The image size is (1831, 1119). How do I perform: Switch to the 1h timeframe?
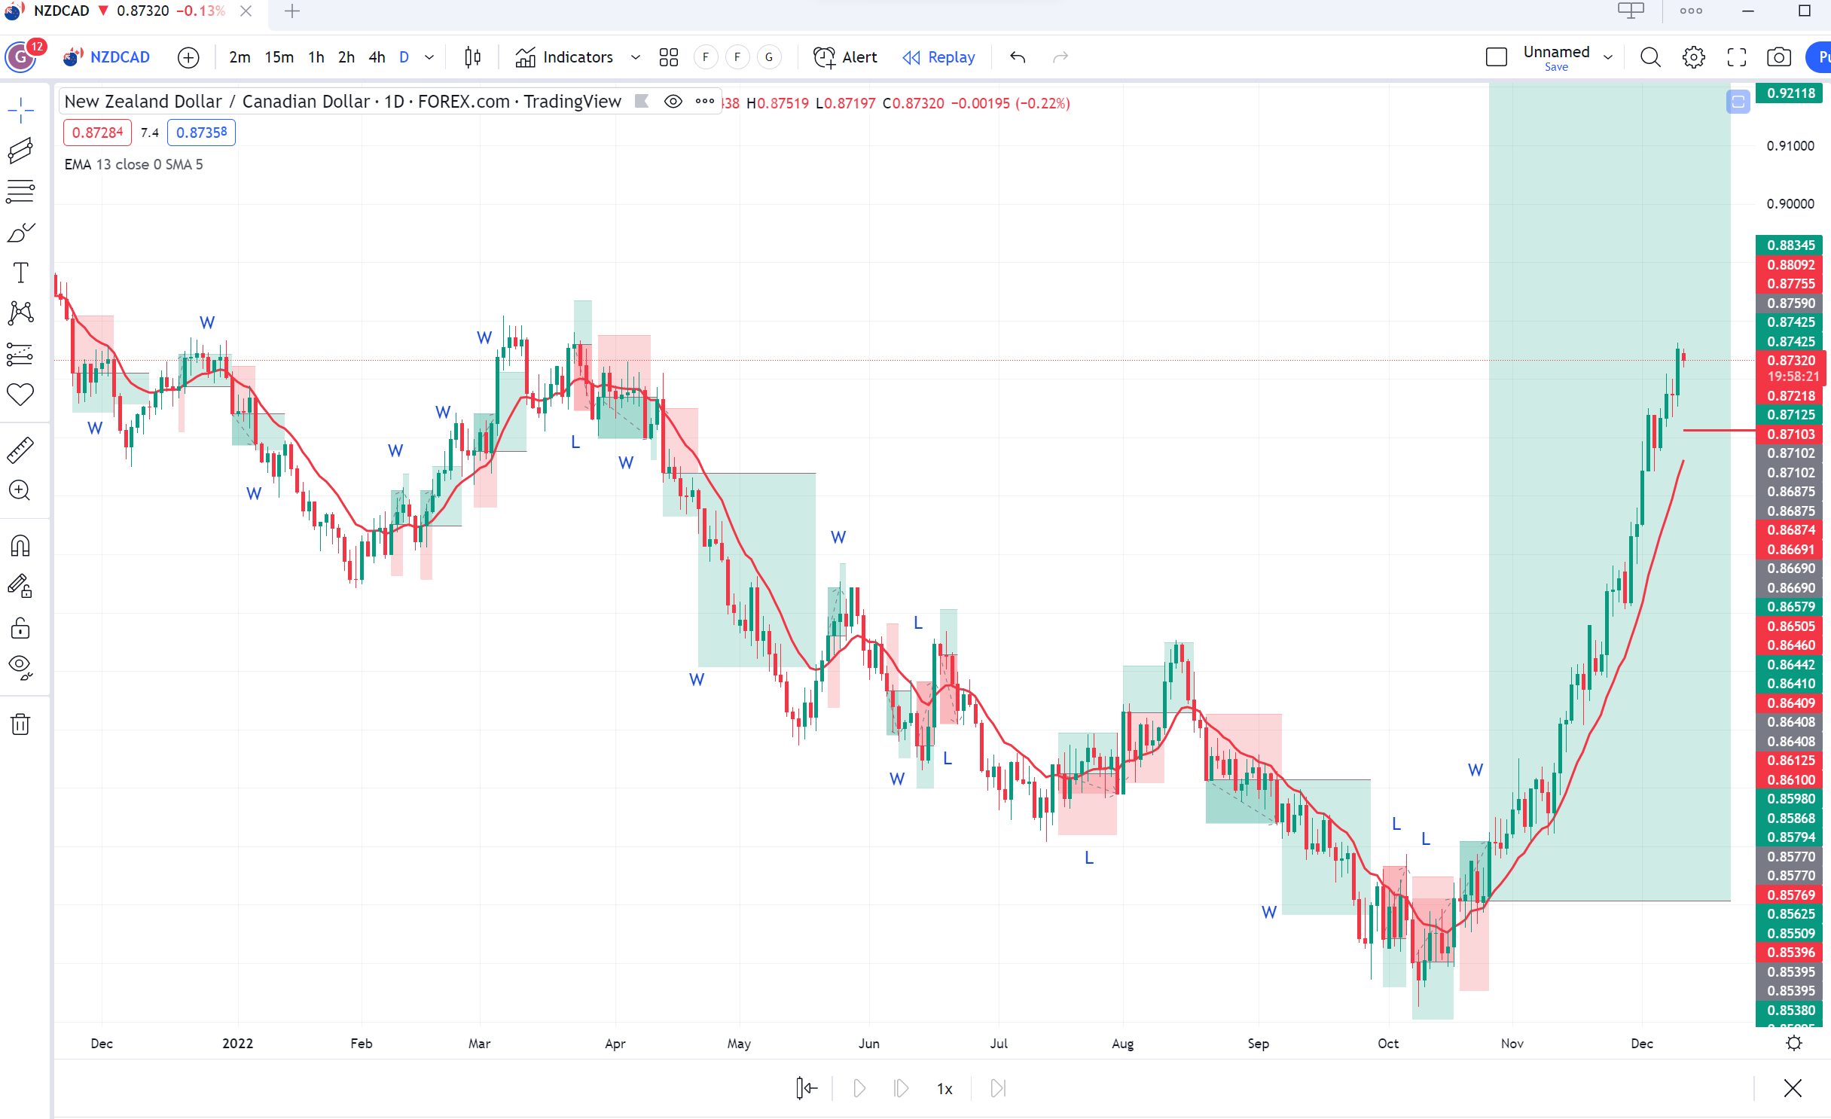[x=315, y=57]
